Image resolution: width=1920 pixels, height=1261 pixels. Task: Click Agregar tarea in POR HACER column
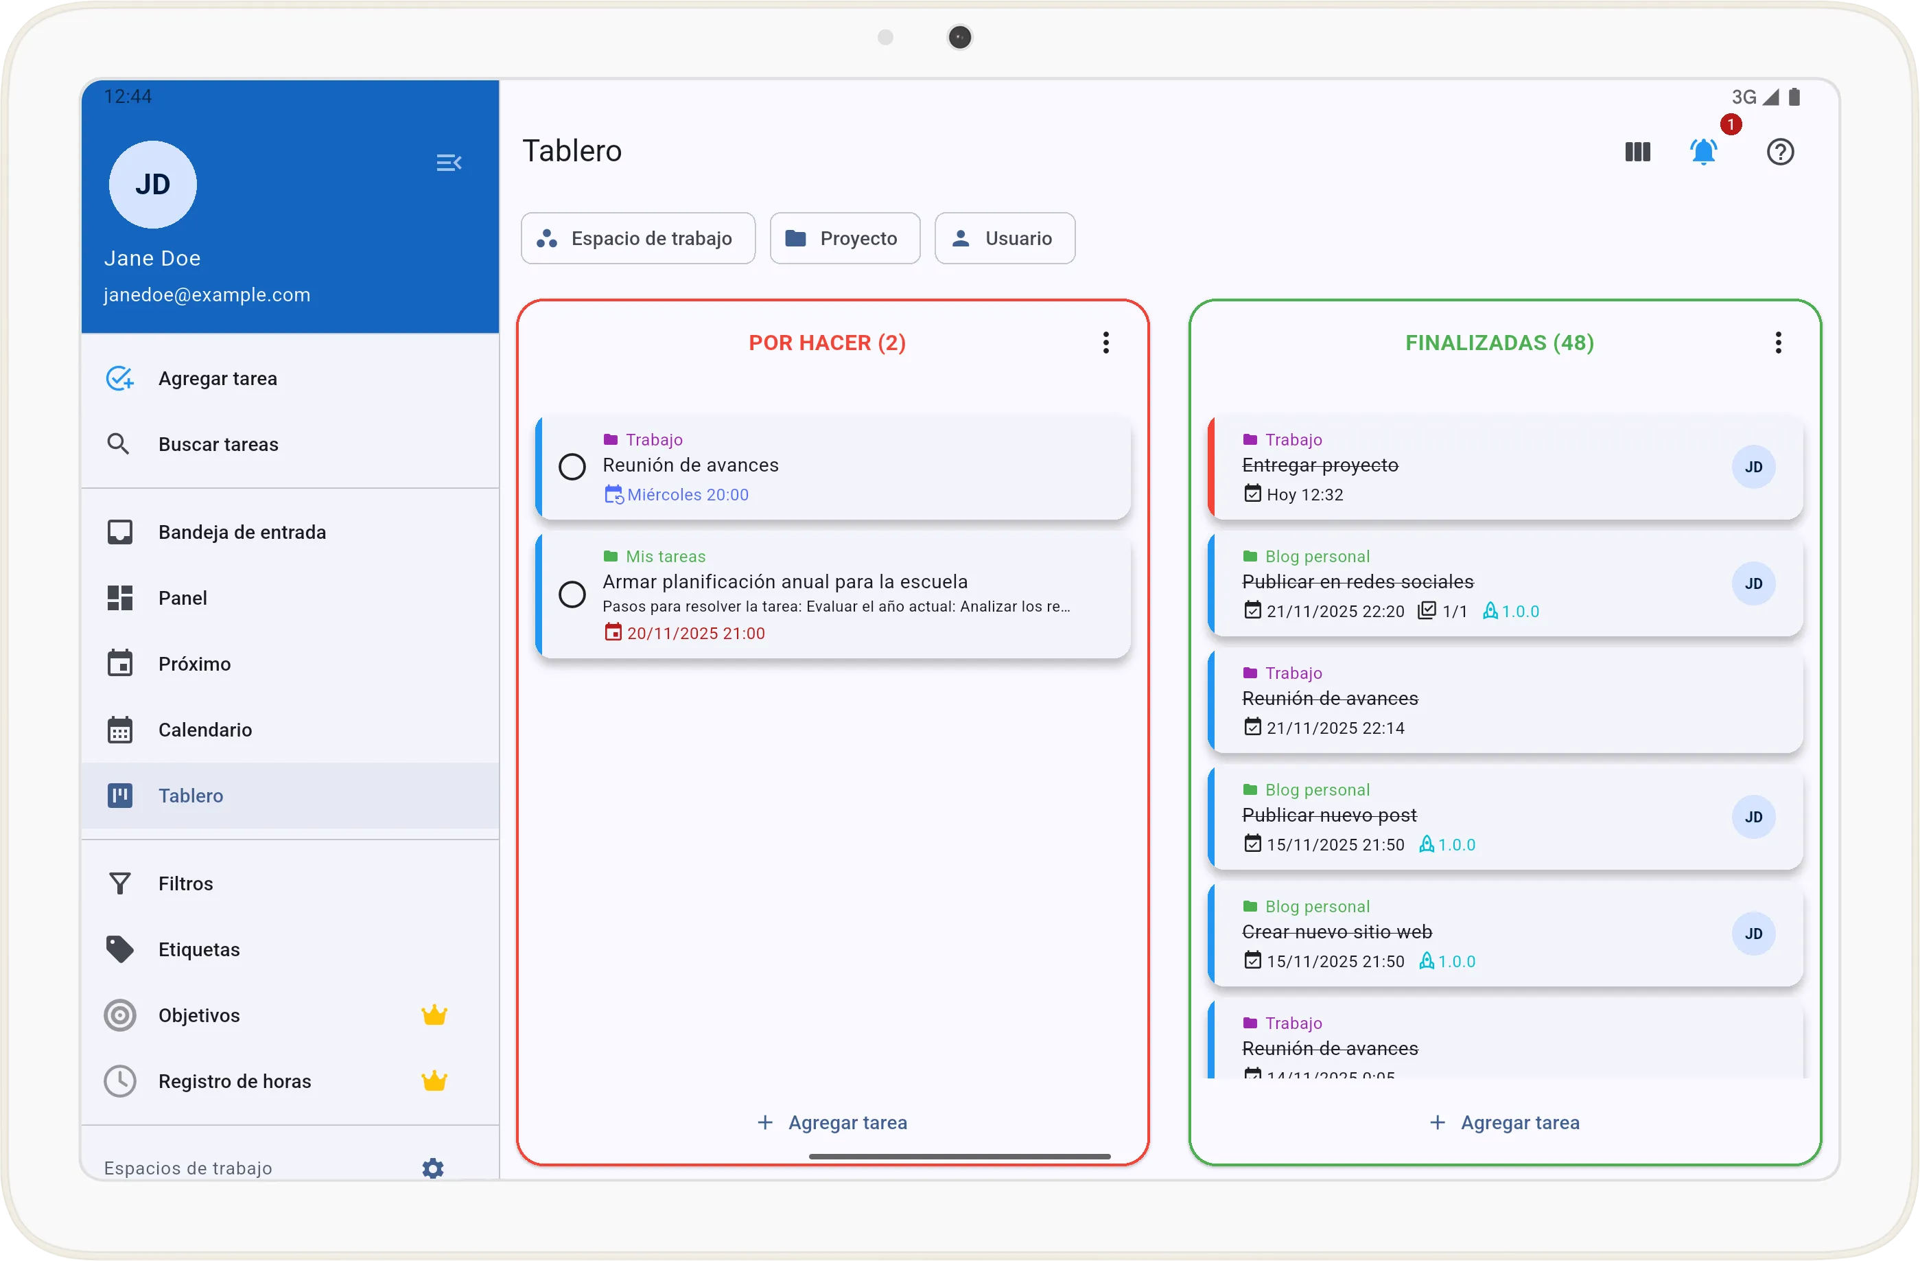tap(832, 1122)
